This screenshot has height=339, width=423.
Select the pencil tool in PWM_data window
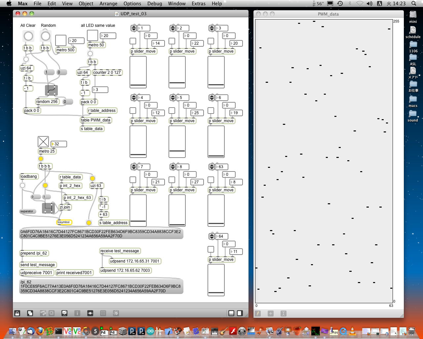tap(258, 313)
